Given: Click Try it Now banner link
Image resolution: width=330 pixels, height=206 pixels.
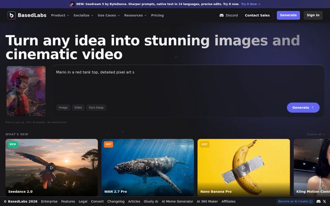Looking at the screenshot, I should [x=251, y=4].
